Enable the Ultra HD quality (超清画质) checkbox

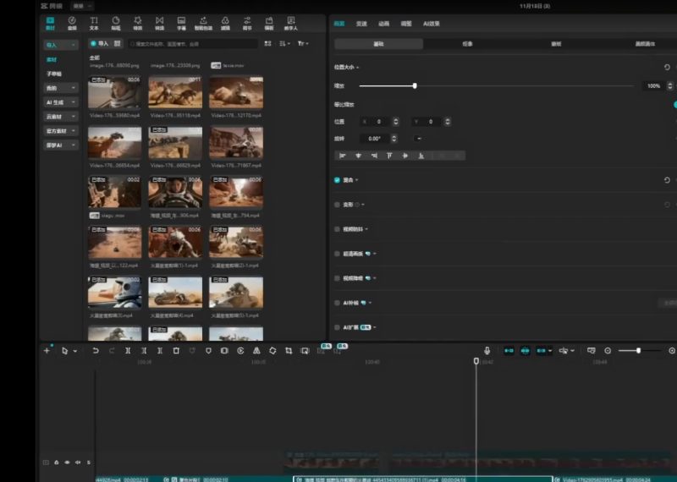point(337,254)
